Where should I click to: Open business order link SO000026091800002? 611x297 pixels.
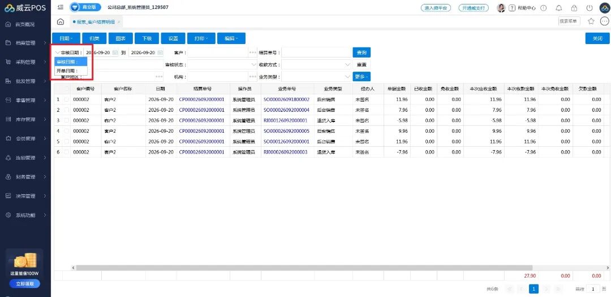pos(286,99)
